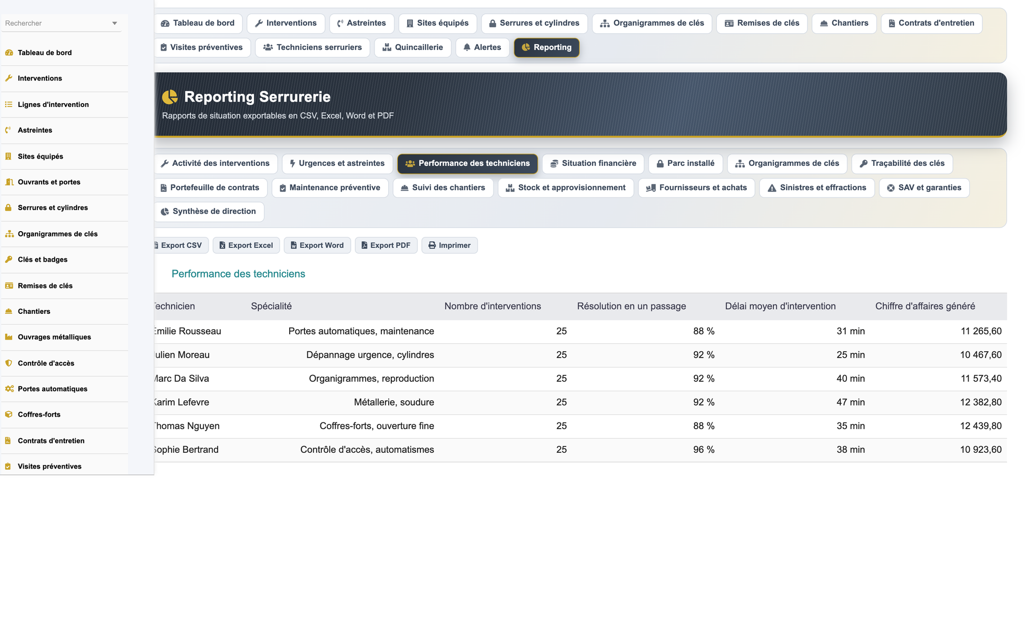This screenshot has height=634, width=1025.
Task: Select the Performance des techniciens report
Action: point(467,164)
